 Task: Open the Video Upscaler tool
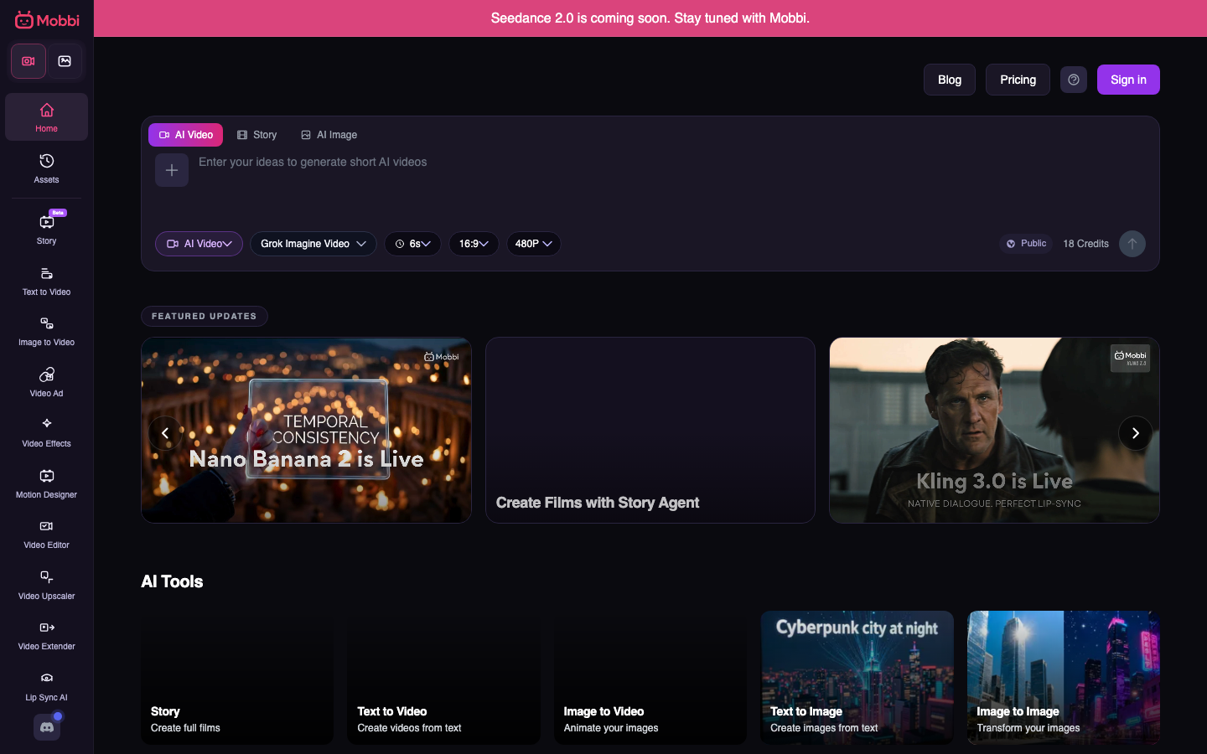[x=46, y=584]
